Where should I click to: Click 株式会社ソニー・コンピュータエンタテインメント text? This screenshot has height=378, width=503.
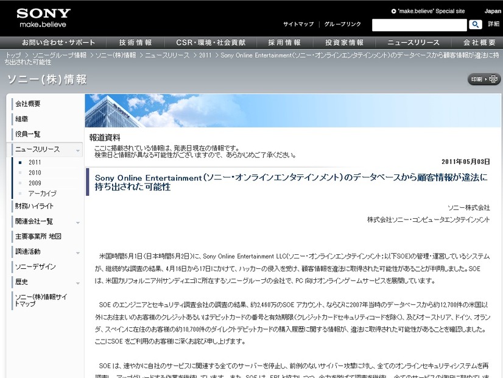(428, 219)
